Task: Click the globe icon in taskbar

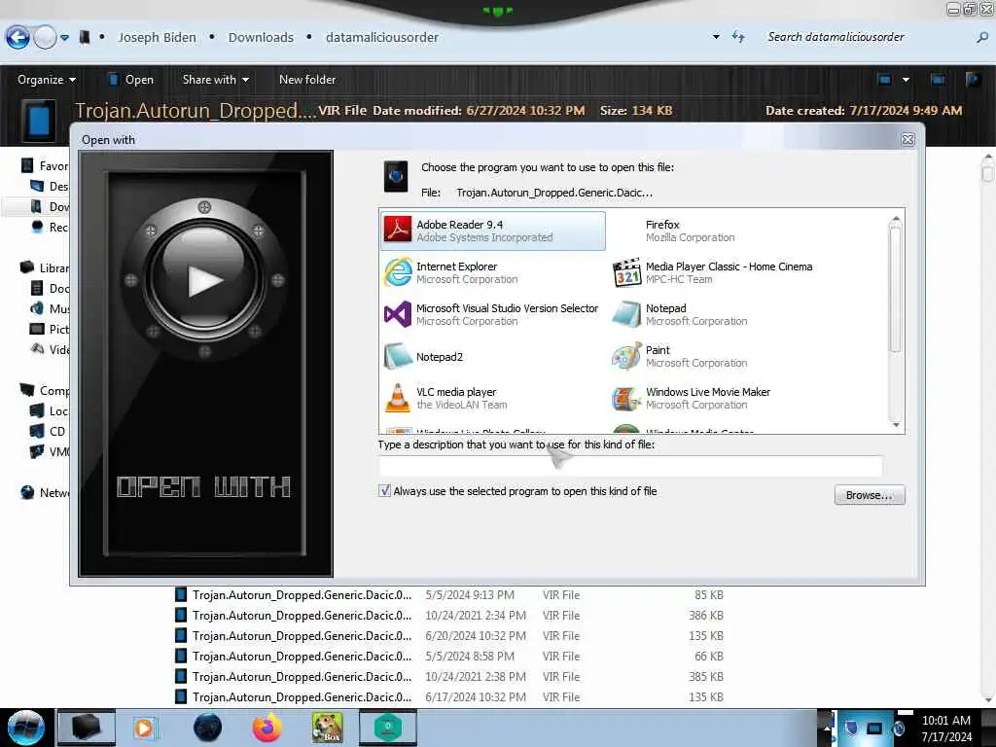Action: [x=207, y=728]
